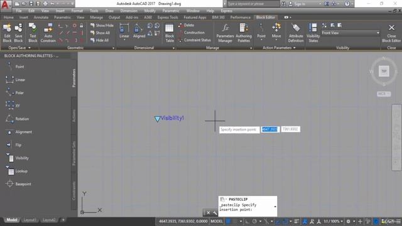Toggle Construction geometry
402x226 pixels.
[x=192, y=33]
